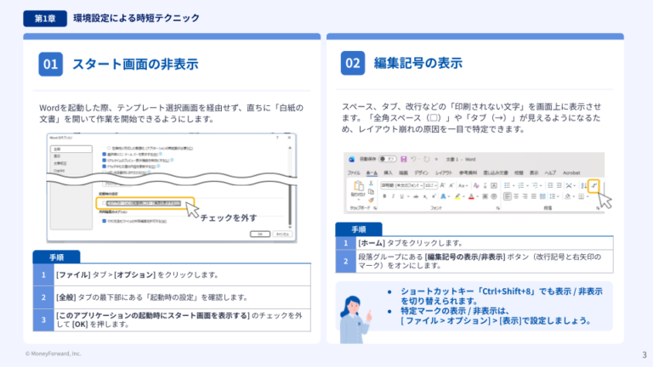This screenshot has width=653, height=367.
Task: Switch to the レイアウト ribbon tab
Action: (x=444, y=172)
